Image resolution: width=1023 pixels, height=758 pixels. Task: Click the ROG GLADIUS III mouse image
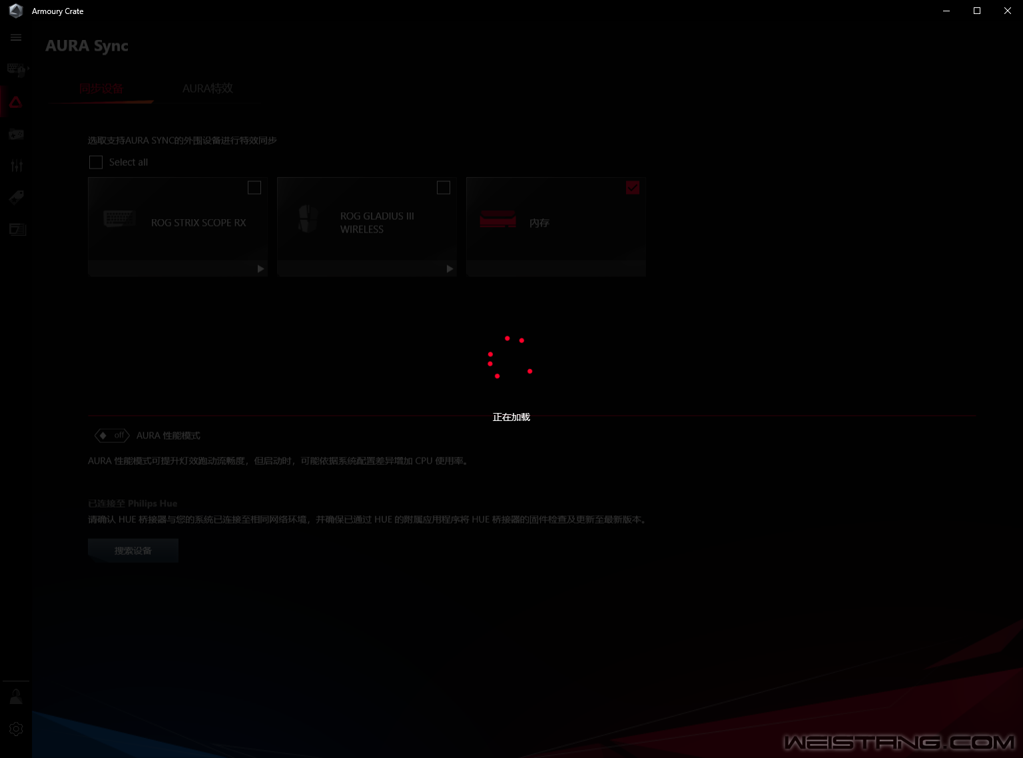coord(307,218)
